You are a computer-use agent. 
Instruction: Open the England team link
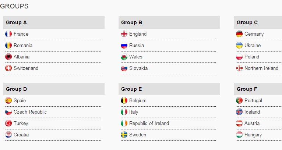click(138, 34)
